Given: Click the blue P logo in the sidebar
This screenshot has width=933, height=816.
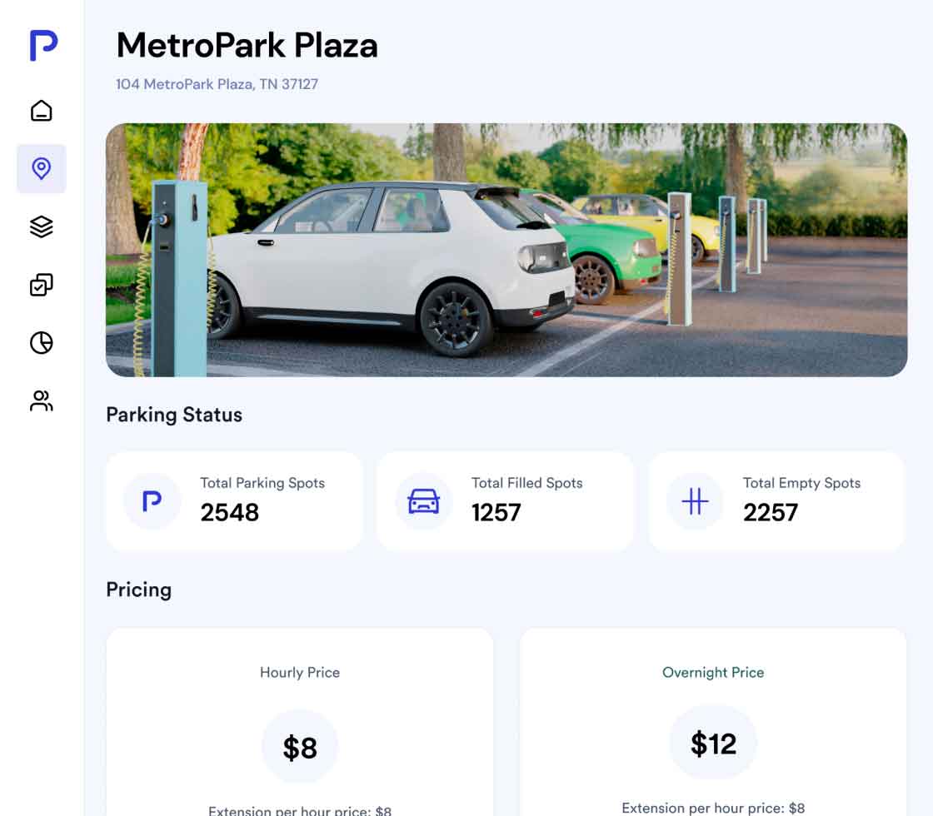Looking at the screenshot, I should tap(43, 45).
